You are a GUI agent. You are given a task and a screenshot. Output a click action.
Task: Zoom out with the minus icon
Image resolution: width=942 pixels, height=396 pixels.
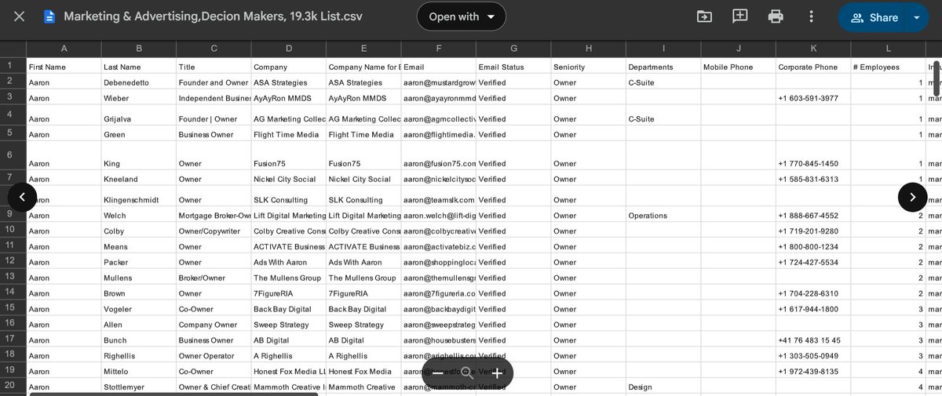pos(438,373)
